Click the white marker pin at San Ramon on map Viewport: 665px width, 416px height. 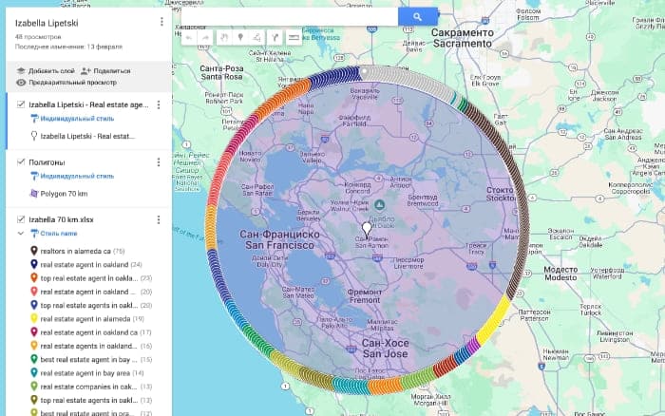367,230
